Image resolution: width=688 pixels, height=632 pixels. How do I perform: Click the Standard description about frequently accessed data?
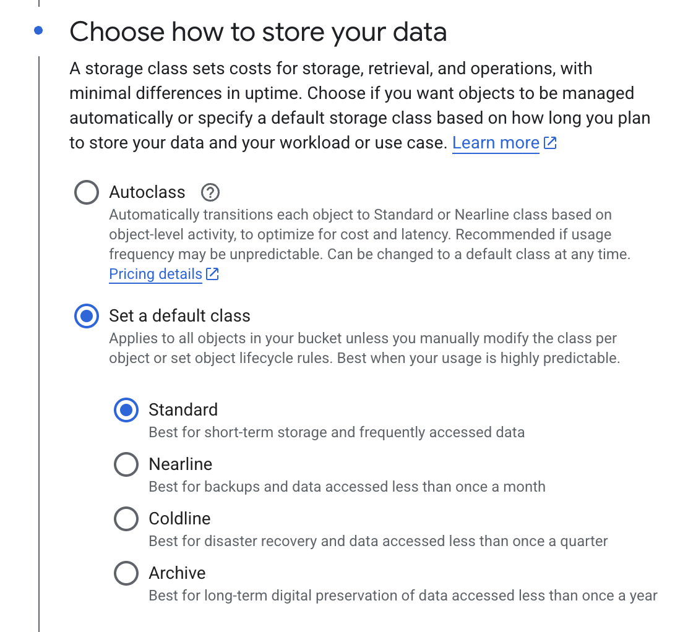pos(337,432)
